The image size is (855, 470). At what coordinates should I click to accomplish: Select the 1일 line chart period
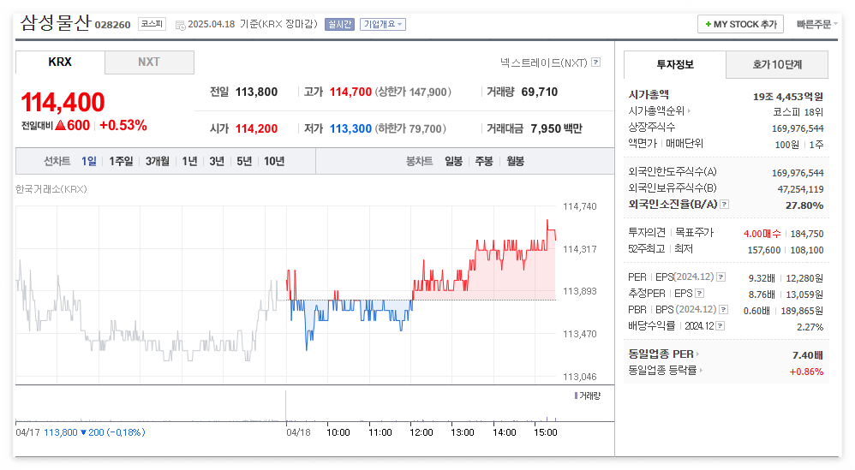(89, 161)
